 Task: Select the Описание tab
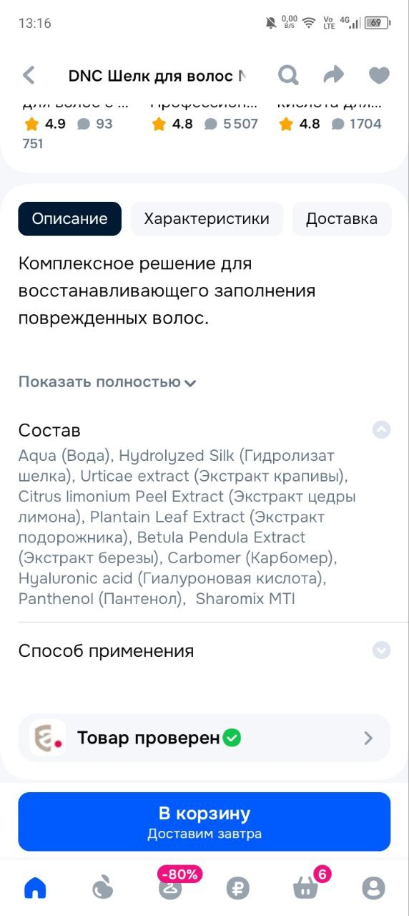coord(69,219)
